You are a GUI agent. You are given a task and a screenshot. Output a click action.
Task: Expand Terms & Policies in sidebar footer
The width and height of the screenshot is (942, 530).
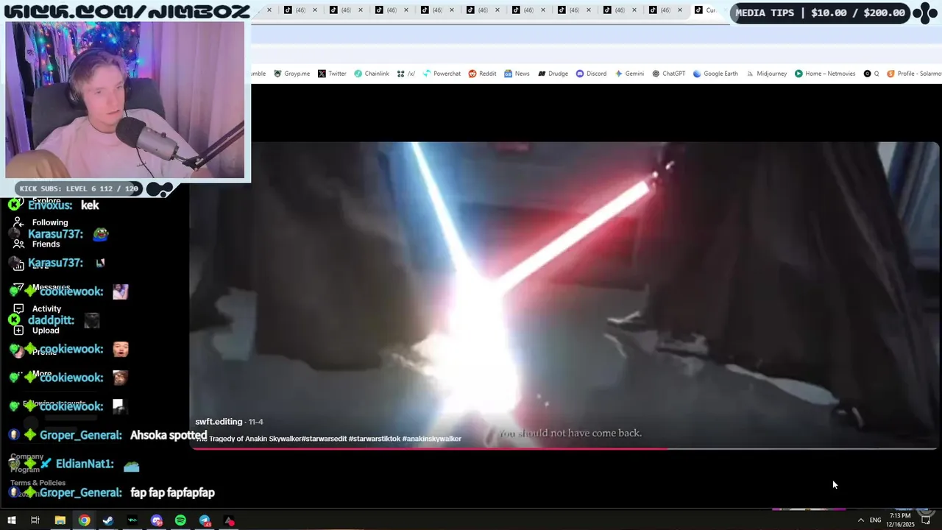38,483
